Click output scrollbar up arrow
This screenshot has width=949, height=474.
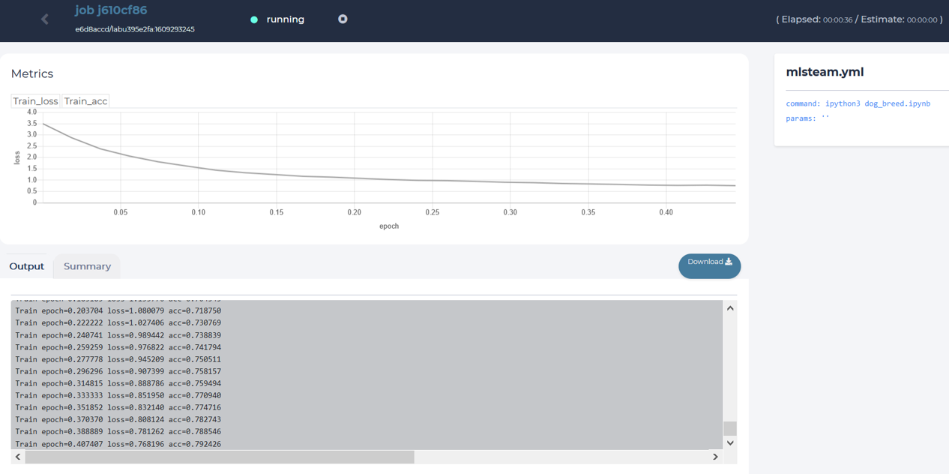click(x=730, y=308)
